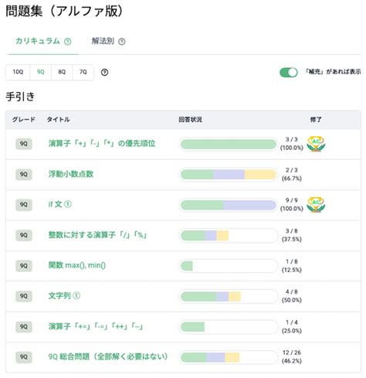
Task: Open 関数 max(), min() link
Action: [77, 265]
